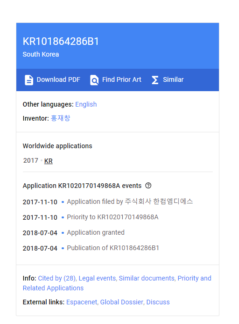Open Priority and Related Applications link
The width and height of the screenshot is (239, 324).
(x=117, y=283)
